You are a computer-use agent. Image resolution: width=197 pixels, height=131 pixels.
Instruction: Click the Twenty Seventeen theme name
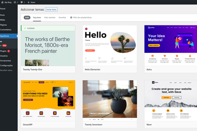[94, 125]
